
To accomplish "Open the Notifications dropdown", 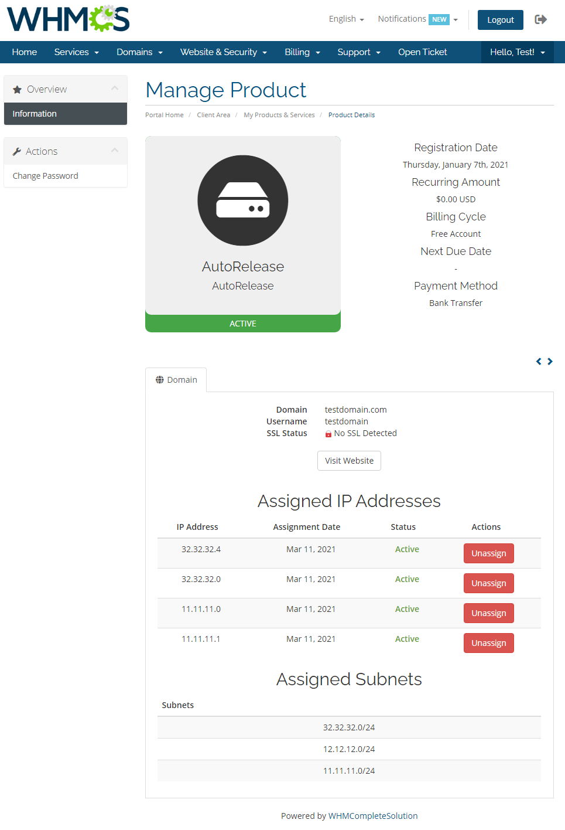I will click(x=417, y=19).
